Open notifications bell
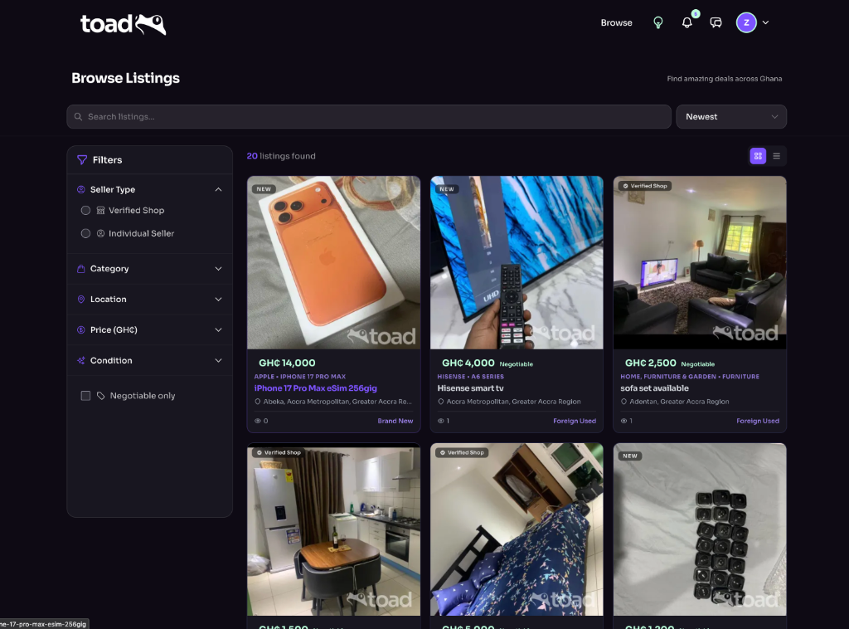This screenshot has height=629, width=849. (x=686, y=22)
